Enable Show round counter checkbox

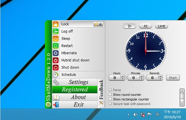coord(110,95)
